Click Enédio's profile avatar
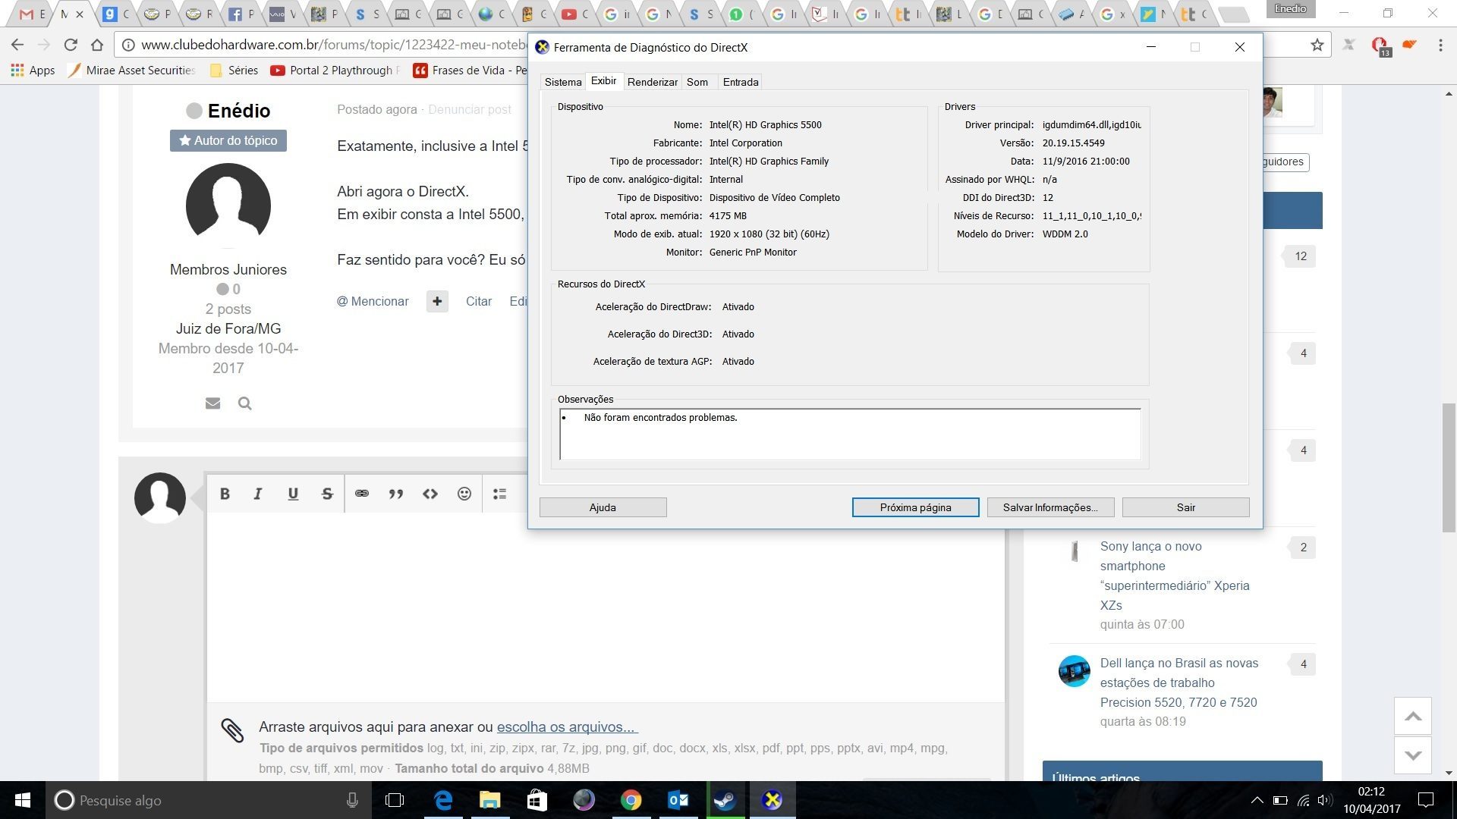Viewport: 1457px width, 819px height. coord(228,205)
